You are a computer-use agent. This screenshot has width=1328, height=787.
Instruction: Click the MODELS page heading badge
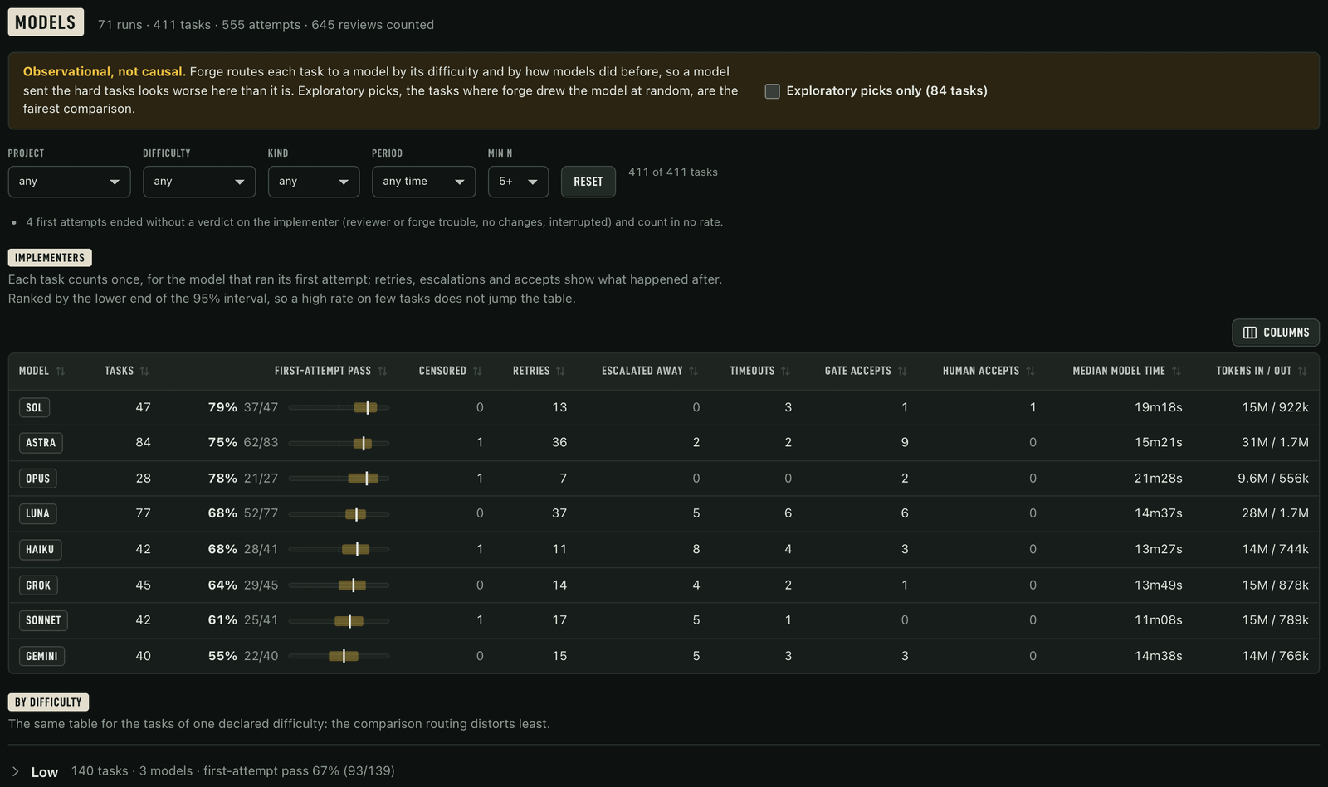coord(46,22)
